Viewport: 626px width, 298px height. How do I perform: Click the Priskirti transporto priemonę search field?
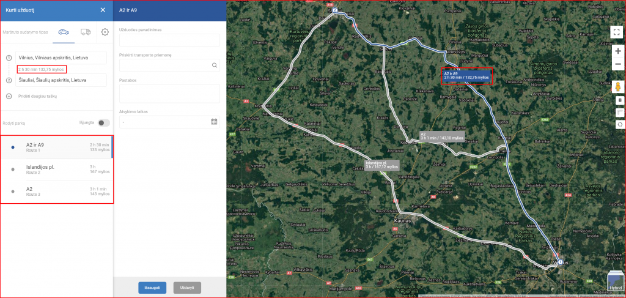coord(170,65)
